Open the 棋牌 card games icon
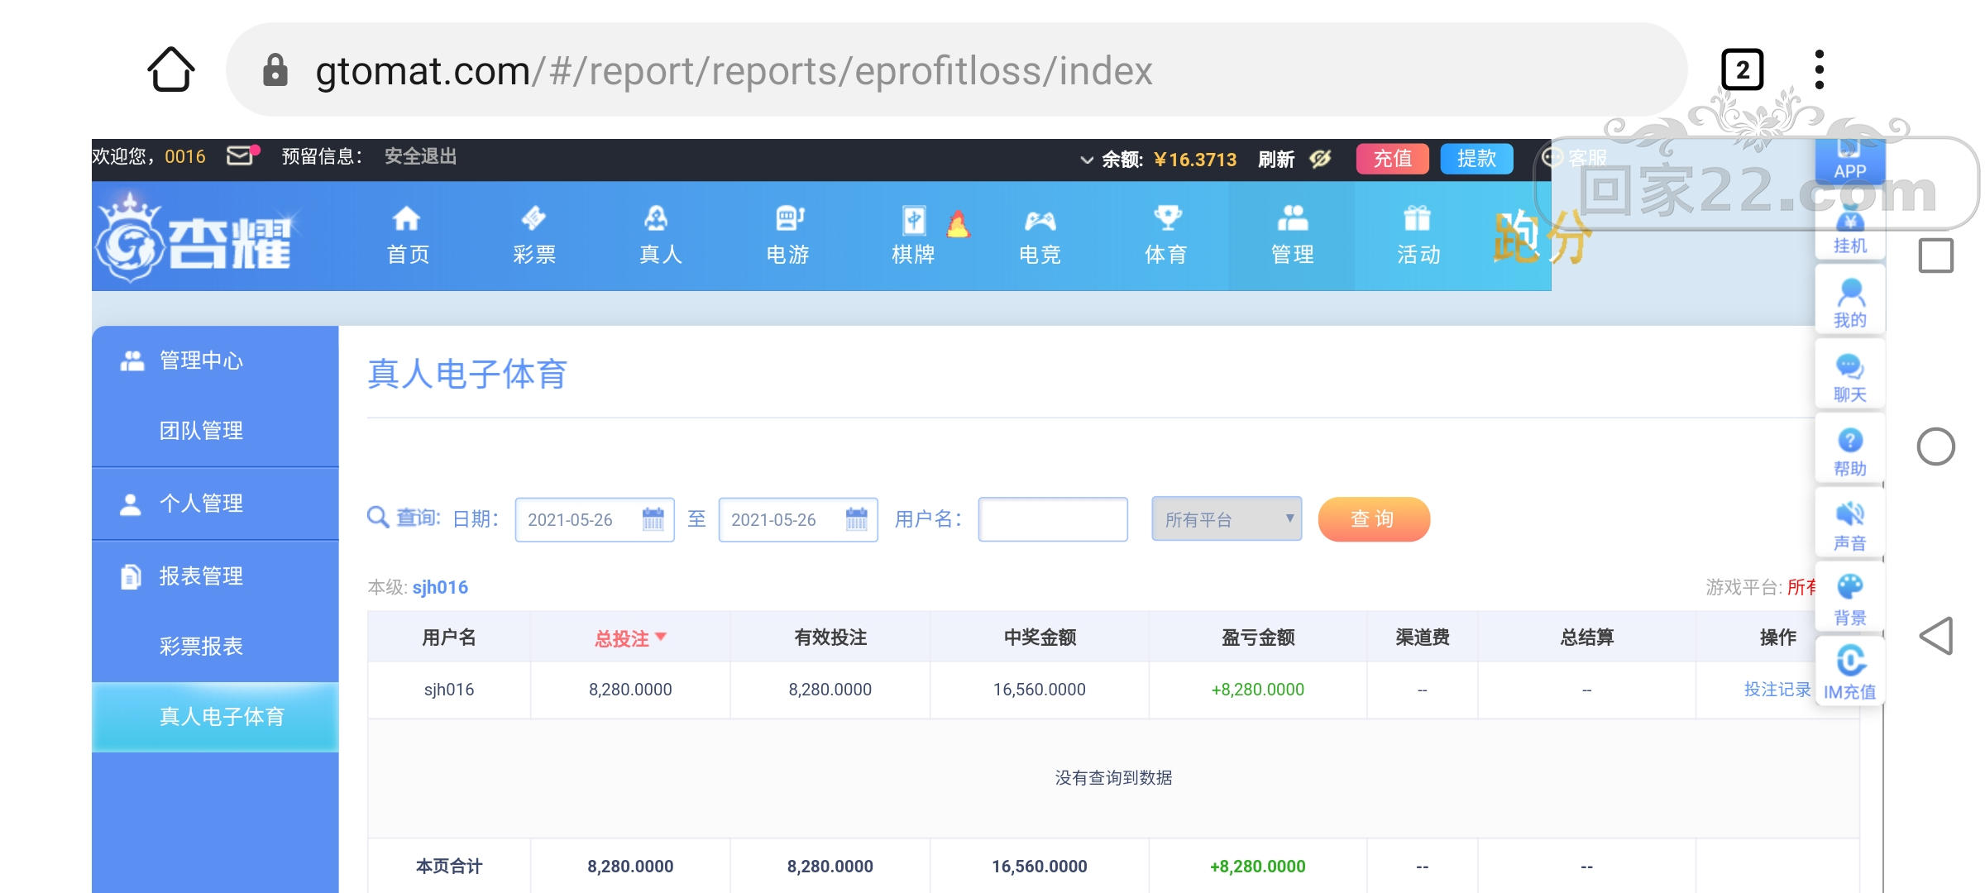This screenshot has width=1985, height=893. (x=914, y=221)
